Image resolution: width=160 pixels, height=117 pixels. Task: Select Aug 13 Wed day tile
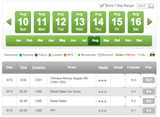[79, 22]
